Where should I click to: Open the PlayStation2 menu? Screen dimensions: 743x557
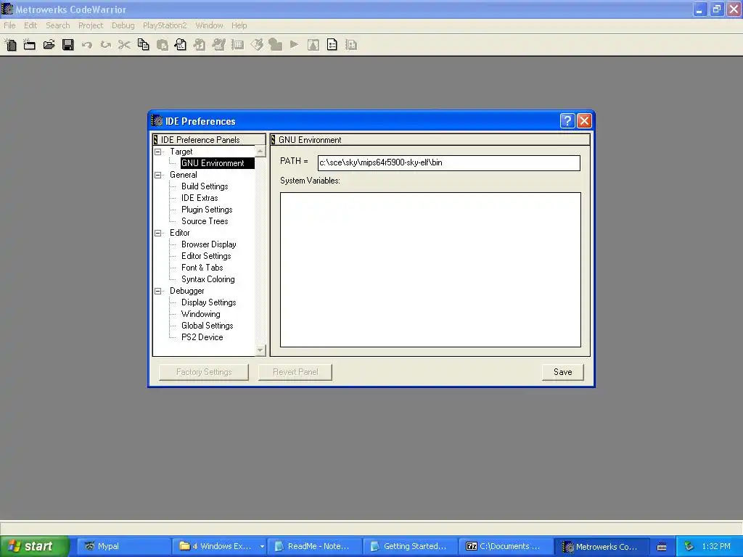click(x=165, y=25)
